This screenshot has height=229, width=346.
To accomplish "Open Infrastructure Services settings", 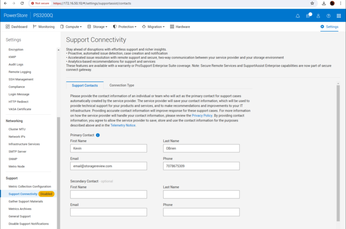I will (x=24, y=144).
